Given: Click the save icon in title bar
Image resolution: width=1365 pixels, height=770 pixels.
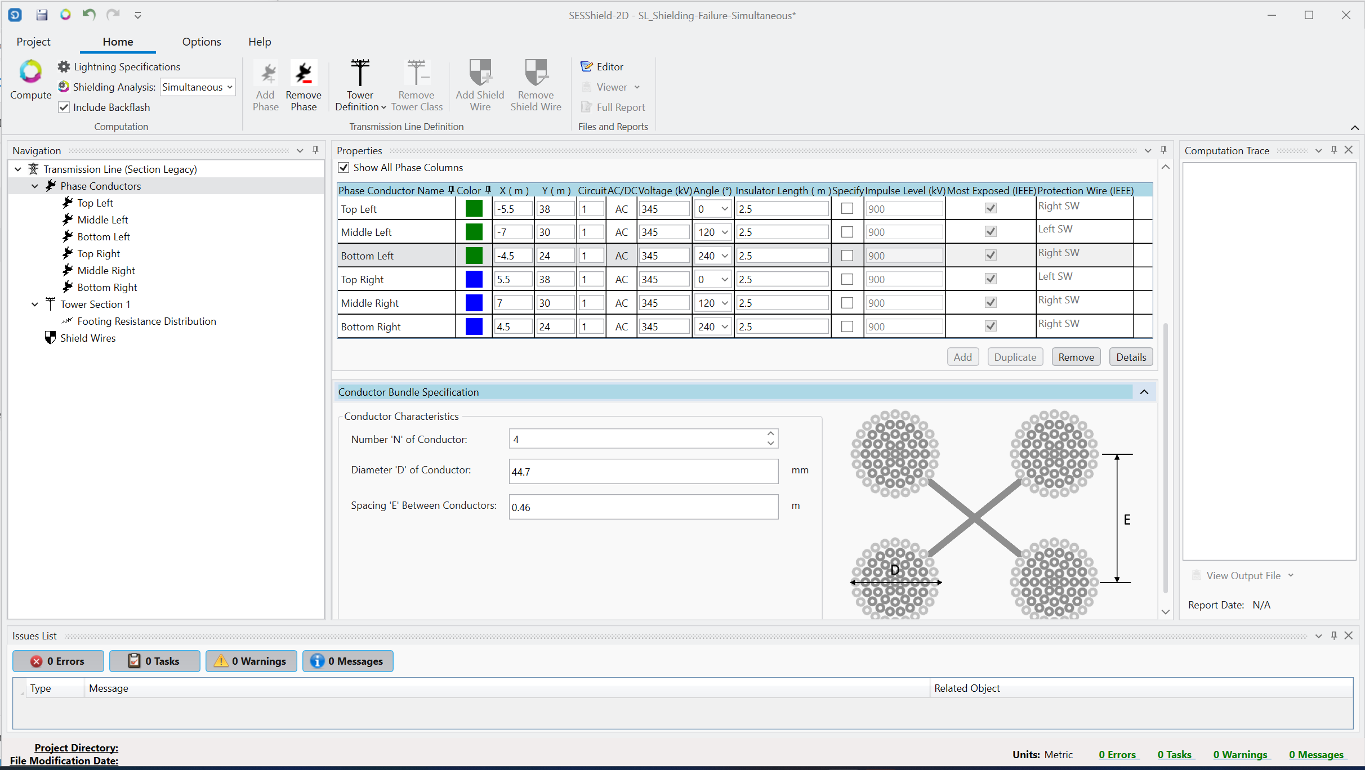Looking at the screenshot, I should 42,15.
